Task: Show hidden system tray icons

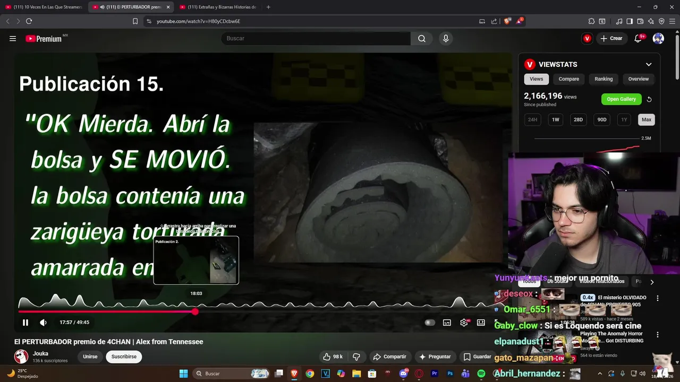Action: (x=600, y=374)
